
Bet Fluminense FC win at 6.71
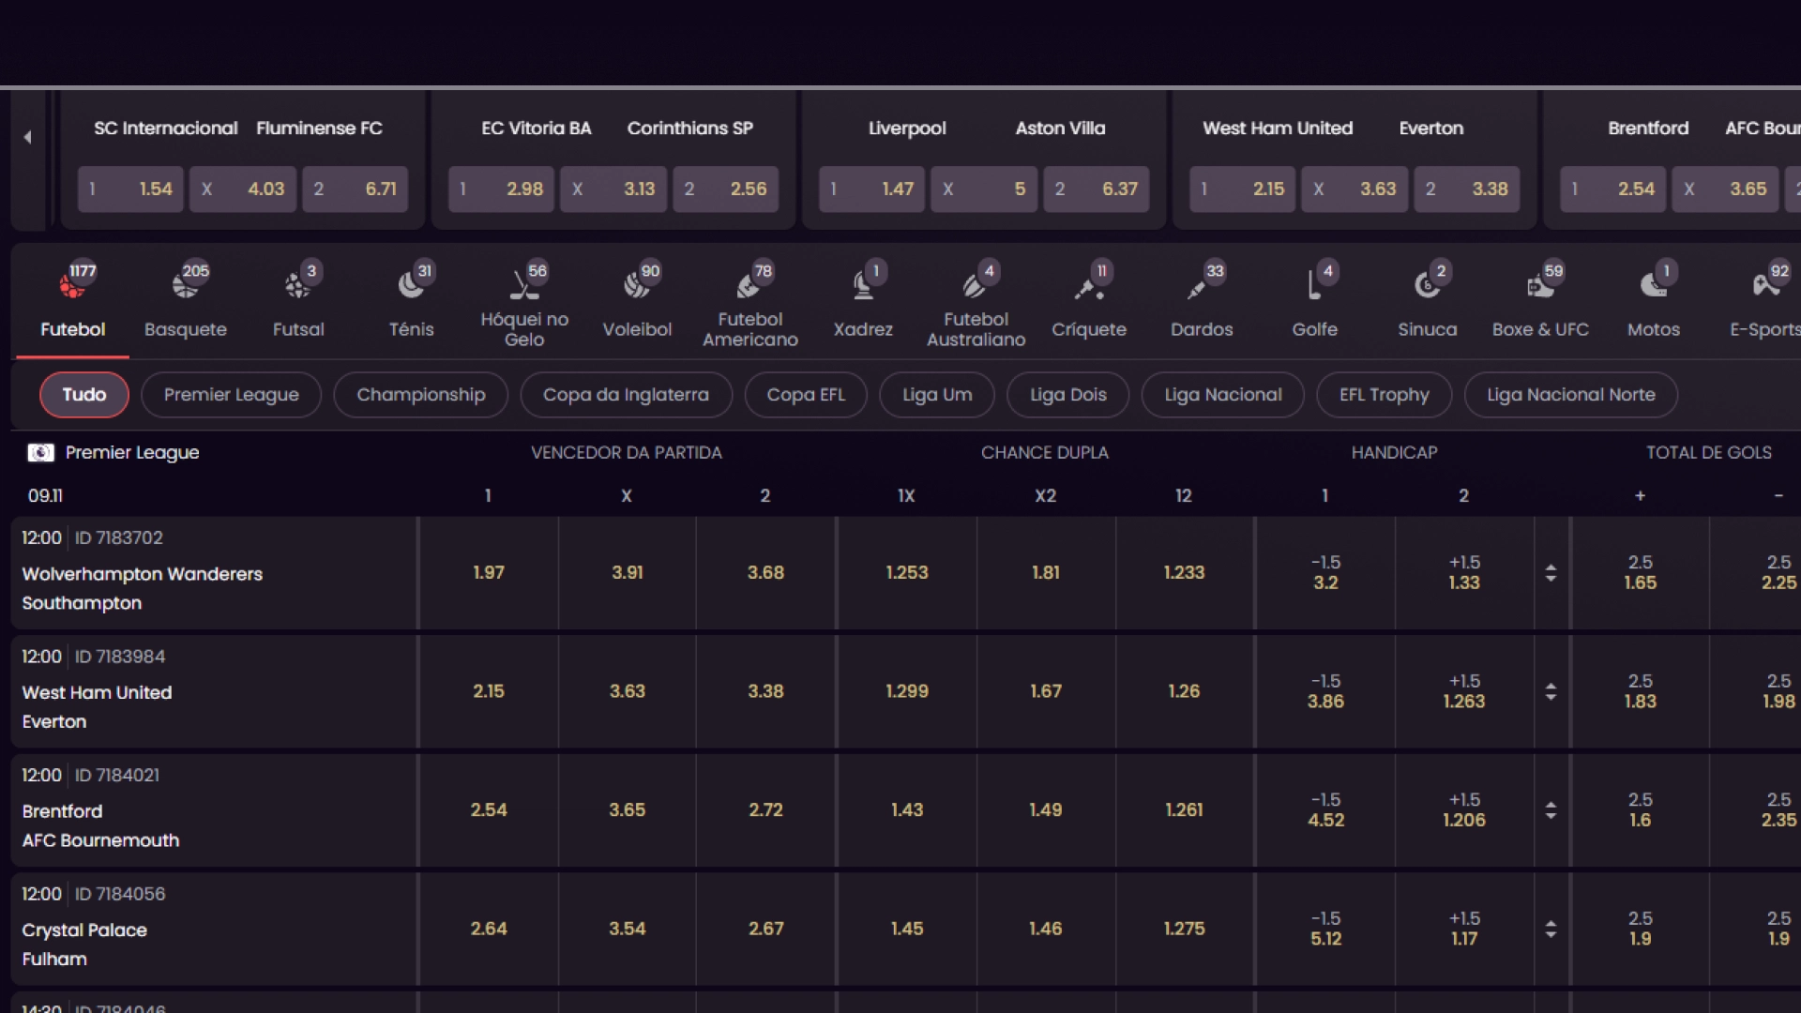[355, 189]
